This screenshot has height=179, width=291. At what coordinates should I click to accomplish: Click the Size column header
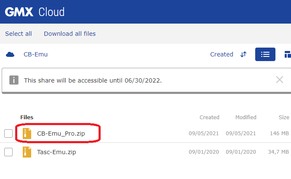(284, 118)
